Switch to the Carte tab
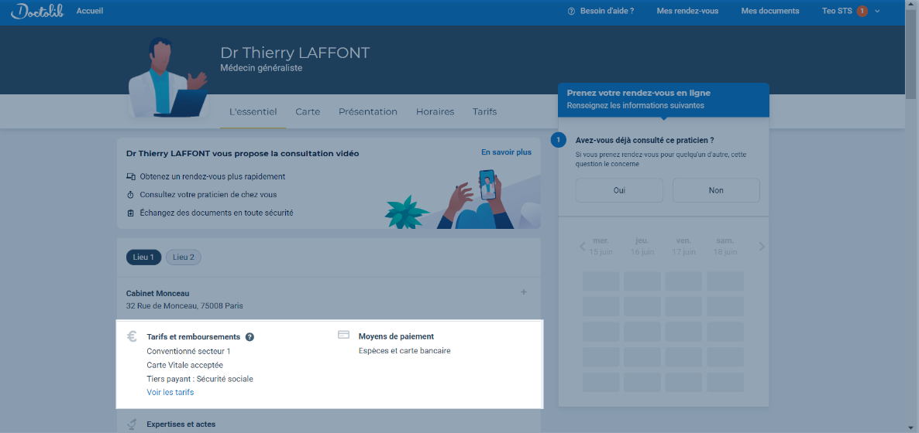Image resolution: width=919 pixels, height=433 pixels. click(308, 111)
